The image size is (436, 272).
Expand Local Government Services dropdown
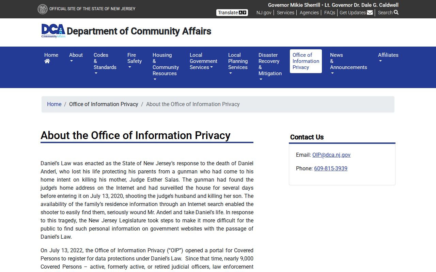(203, 61)
